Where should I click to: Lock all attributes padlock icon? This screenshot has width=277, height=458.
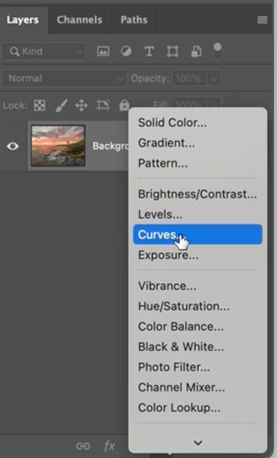[124, 105]
